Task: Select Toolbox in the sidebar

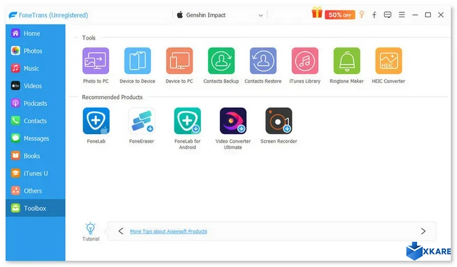Action: pos(35,208)
